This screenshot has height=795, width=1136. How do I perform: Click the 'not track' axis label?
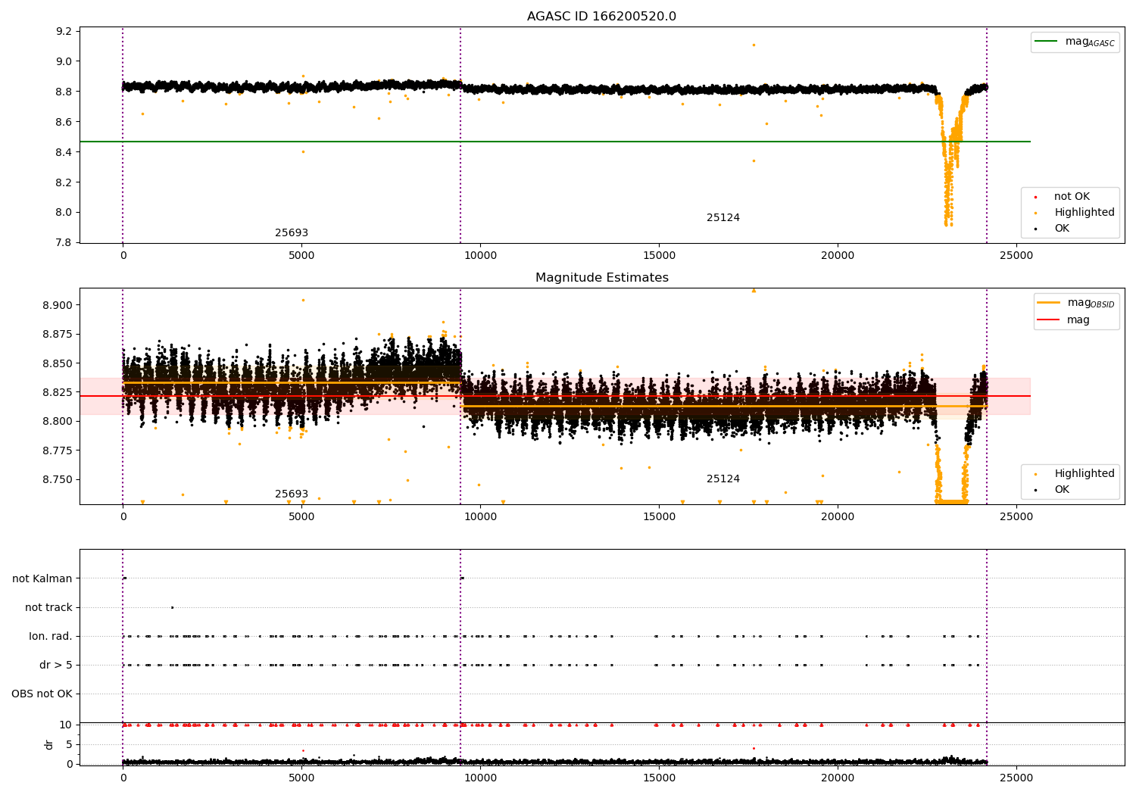[48, 607]
